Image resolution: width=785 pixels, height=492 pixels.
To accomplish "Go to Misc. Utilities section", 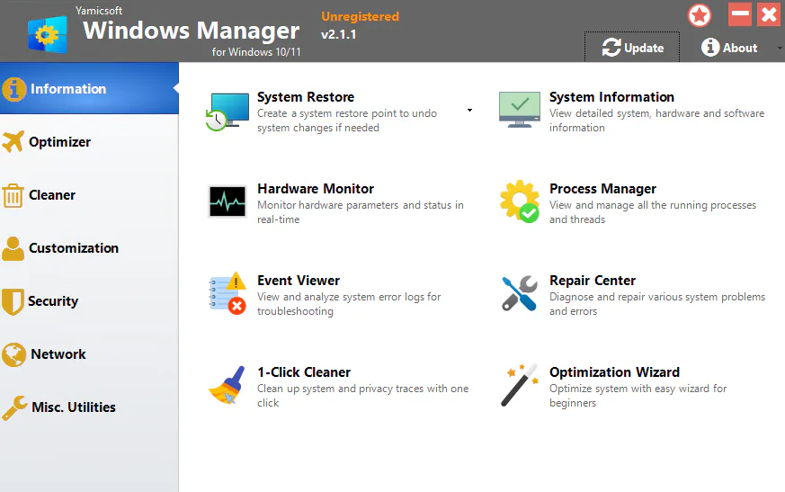I will (89, 407).
